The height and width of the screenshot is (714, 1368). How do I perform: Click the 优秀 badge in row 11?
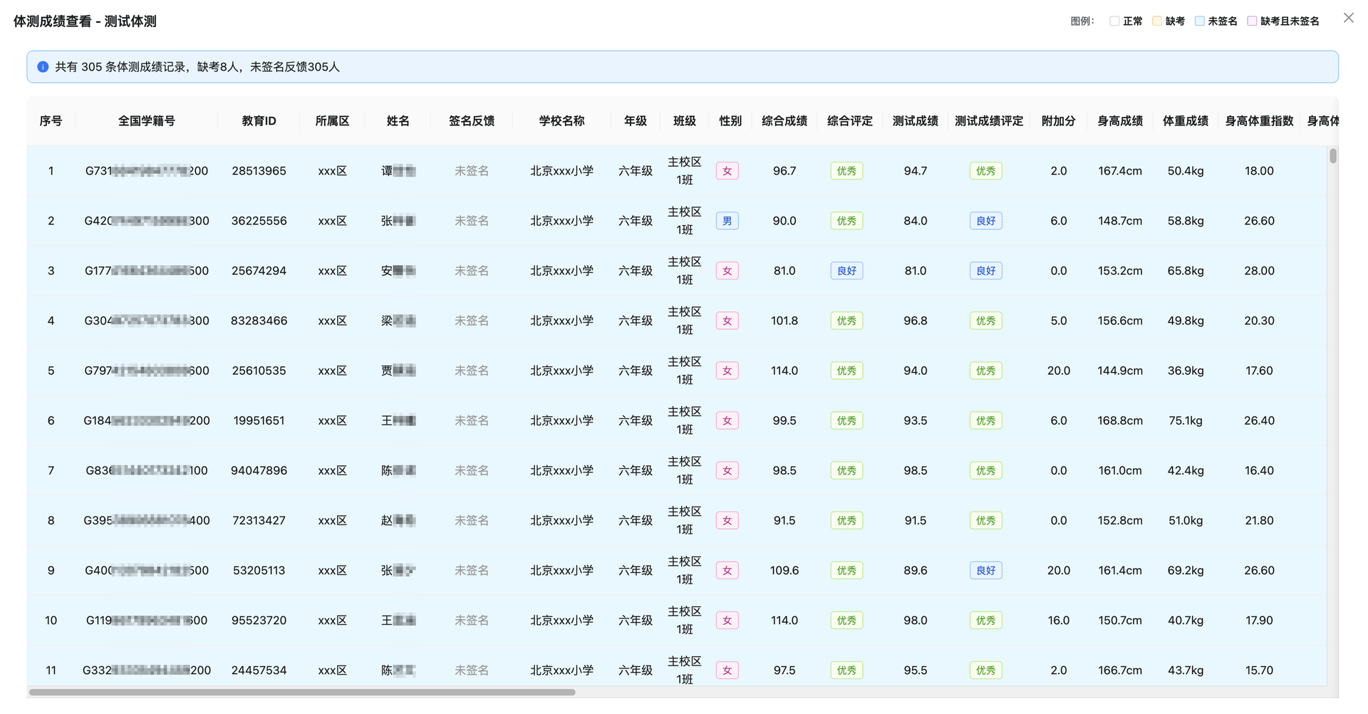[x=846, y=670]
